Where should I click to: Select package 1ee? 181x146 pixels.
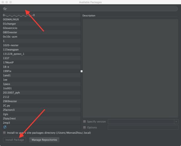coord(42,80)
